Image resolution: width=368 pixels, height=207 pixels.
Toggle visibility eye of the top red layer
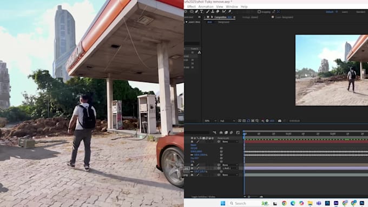[x=192, y=142]
